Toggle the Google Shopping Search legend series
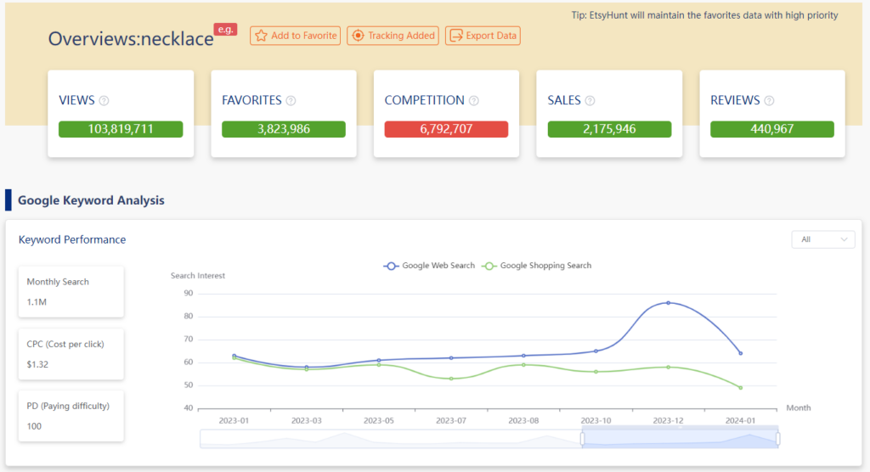Image resolution: width=870 pixels, height=472 pixels. (536, 266)
